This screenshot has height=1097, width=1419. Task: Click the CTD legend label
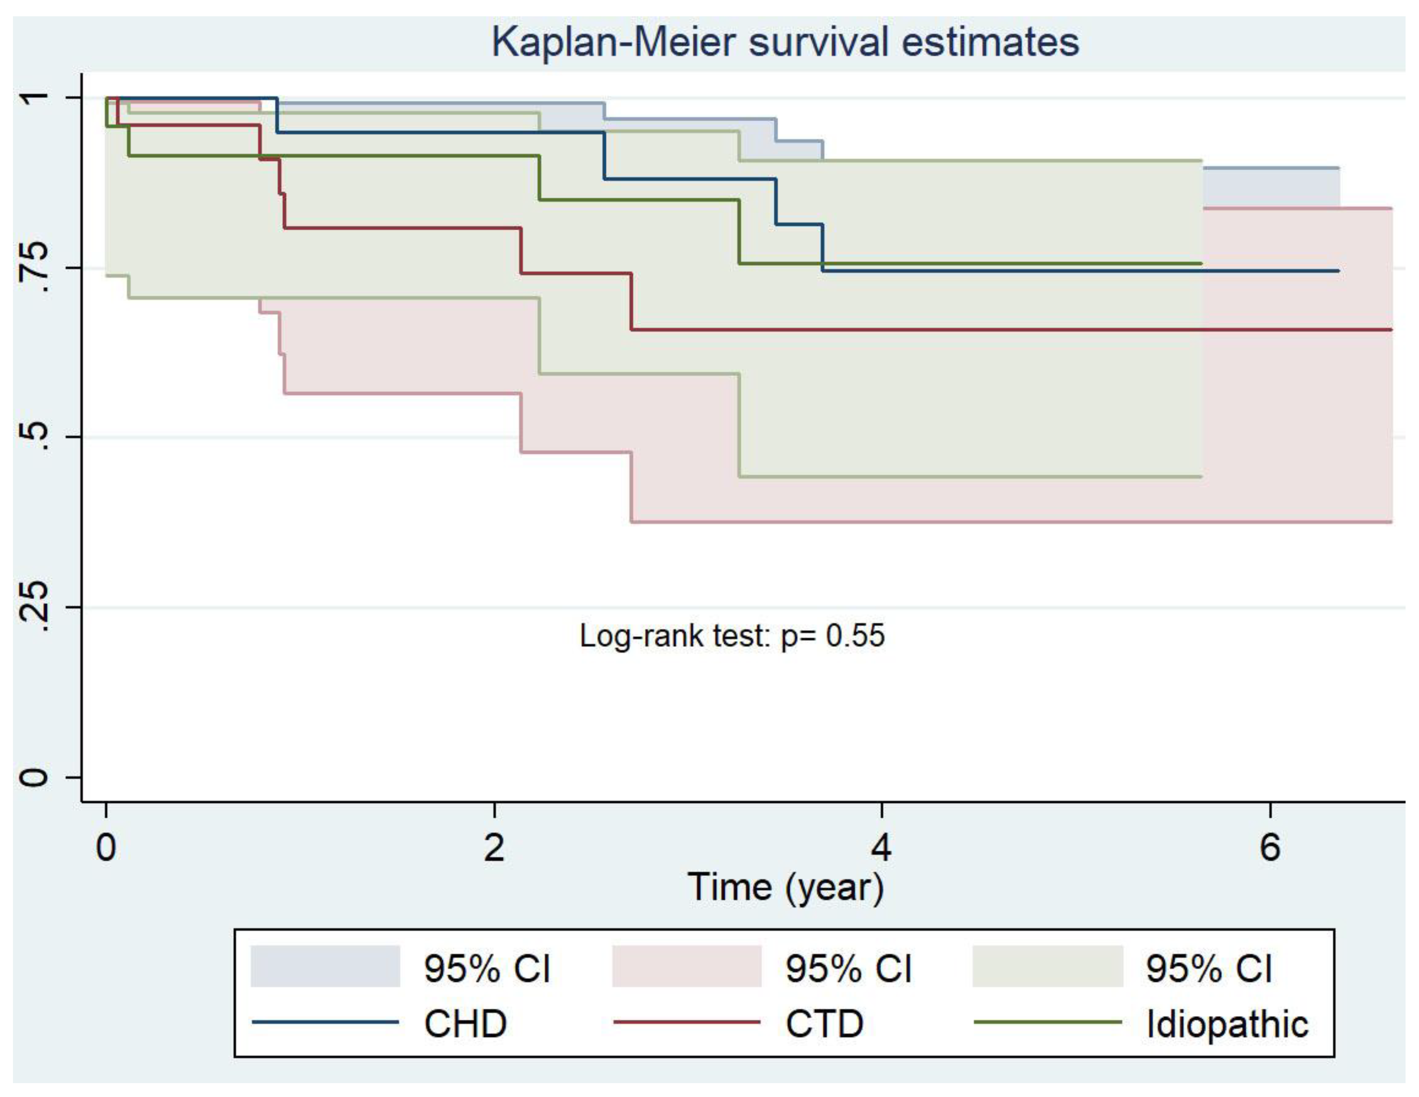[x=824, y=1024]
